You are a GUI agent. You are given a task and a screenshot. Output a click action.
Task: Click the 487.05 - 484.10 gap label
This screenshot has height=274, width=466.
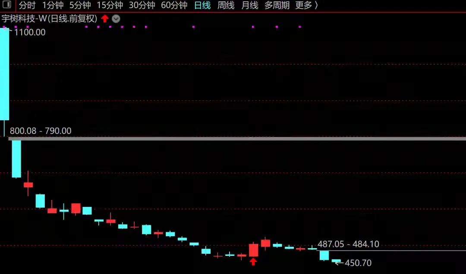pos(348,244)
